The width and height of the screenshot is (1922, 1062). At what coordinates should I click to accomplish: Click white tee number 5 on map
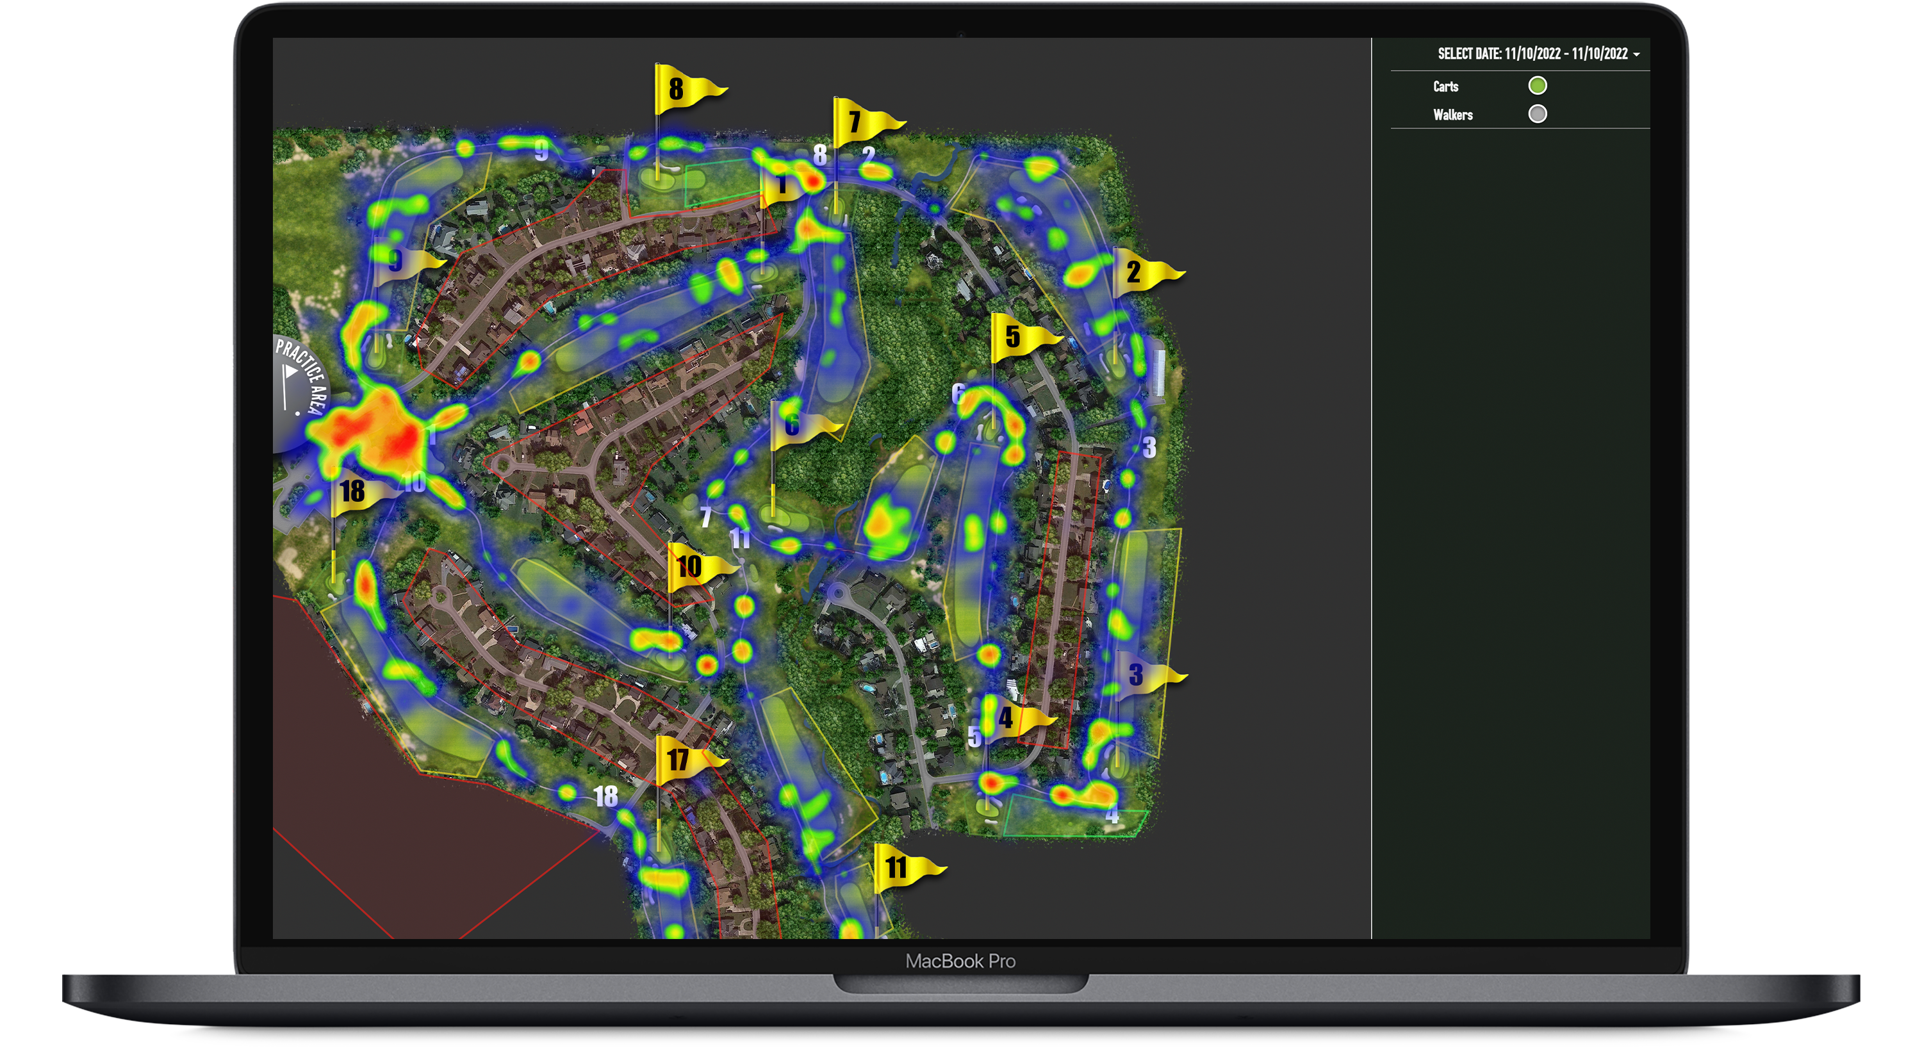[x=974, y=737]
